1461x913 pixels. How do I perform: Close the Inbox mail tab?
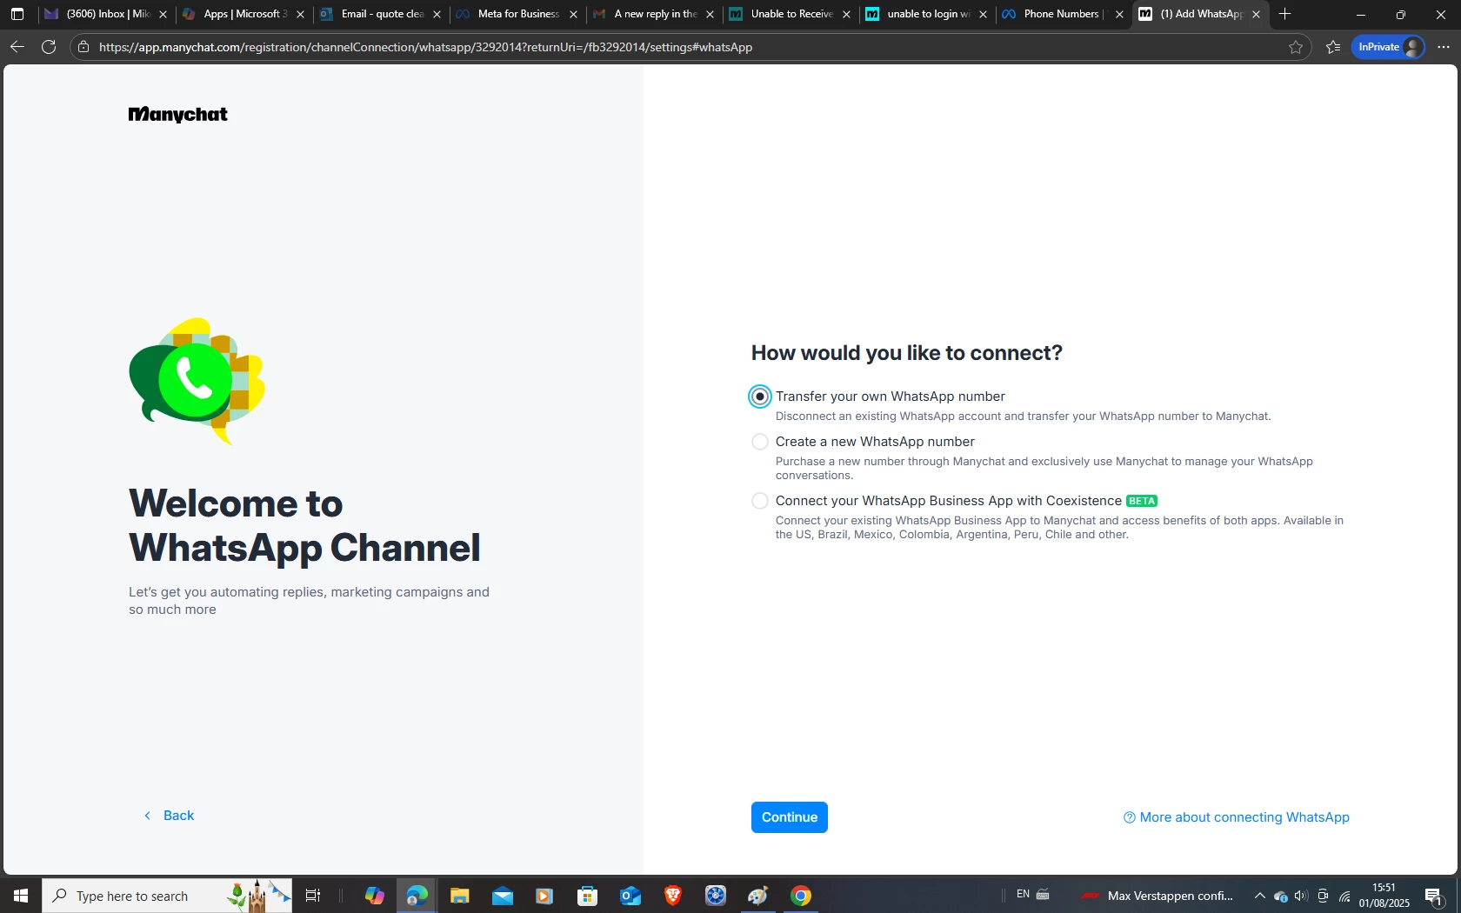tap(163, 15)
